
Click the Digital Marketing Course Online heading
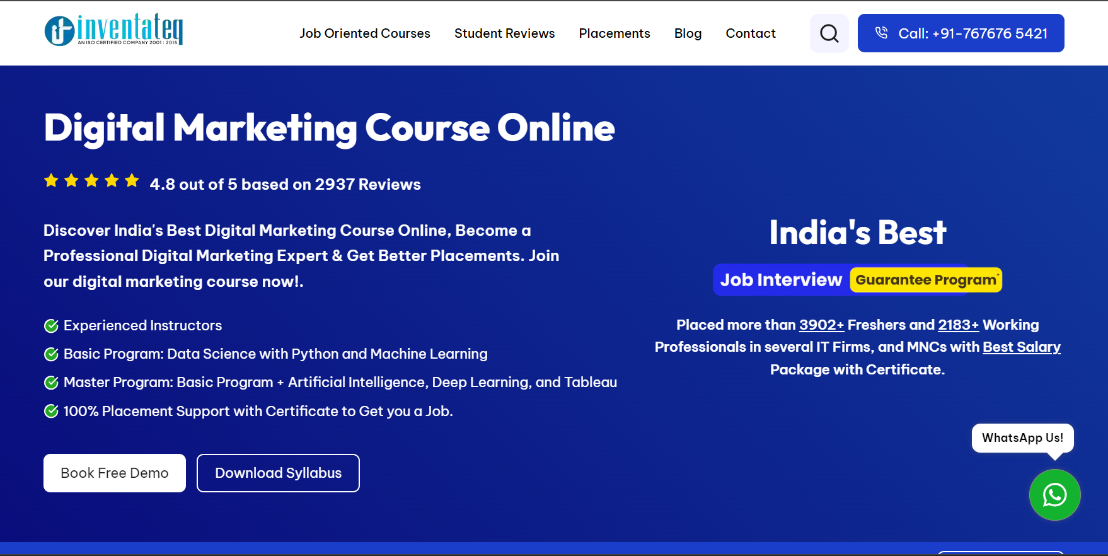pos(329,128)
